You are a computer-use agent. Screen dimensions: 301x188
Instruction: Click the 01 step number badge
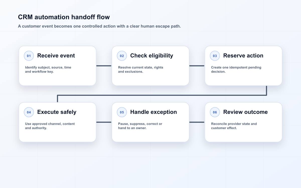(29, 56)
